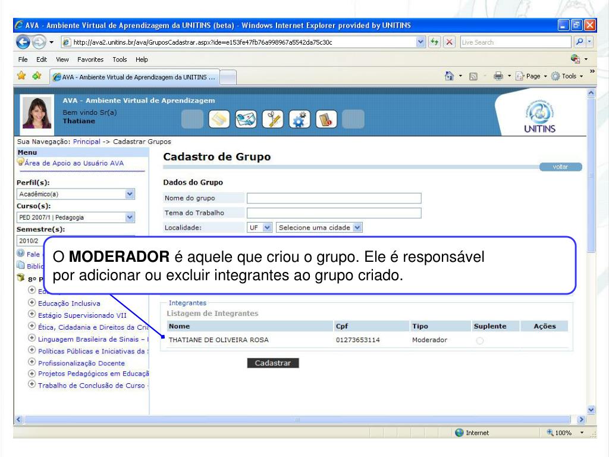This screenshot has width=609, height=457.
Task: Click the Principal breadcrumb link
Action: pos(87,142)
